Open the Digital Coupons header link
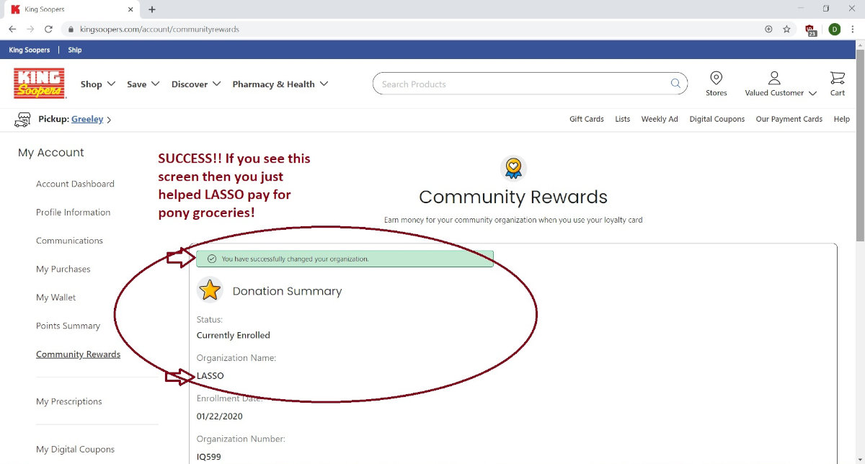This screenshot has width=865, height=464. pyautogui.click(x=717, y=120)
